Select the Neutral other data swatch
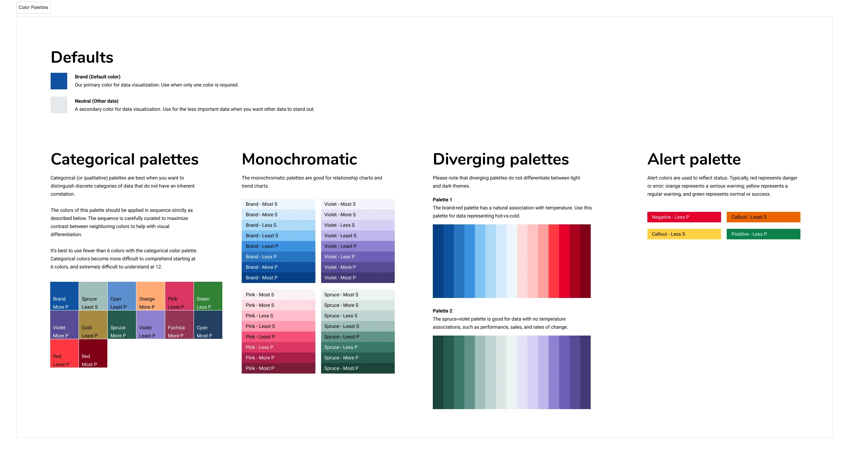The width and height of the screenshot is (849, 454). tap(58, 105)
